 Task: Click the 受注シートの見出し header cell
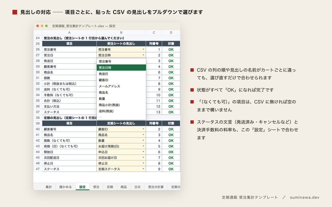(x=121, y=44)
